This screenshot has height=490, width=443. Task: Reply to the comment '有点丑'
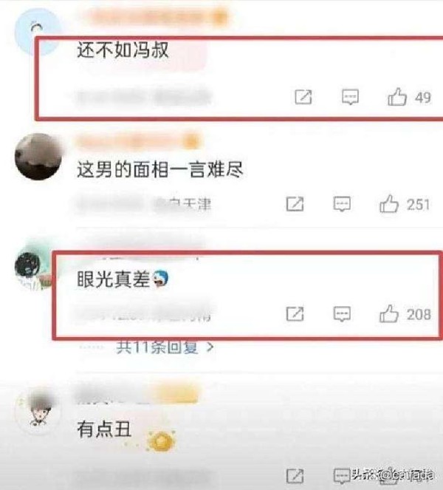tap(342, 476)
